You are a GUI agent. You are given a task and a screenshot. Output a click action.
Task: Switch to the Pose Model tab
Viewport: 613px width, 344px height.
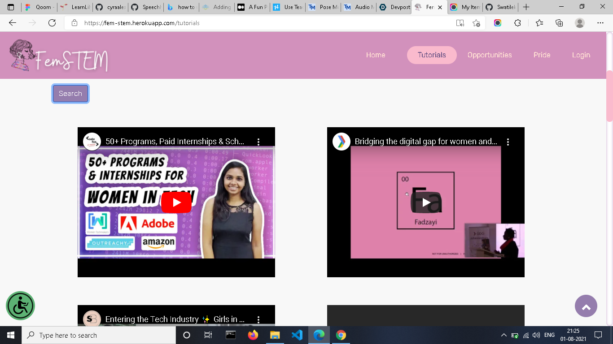coord(323,7)
